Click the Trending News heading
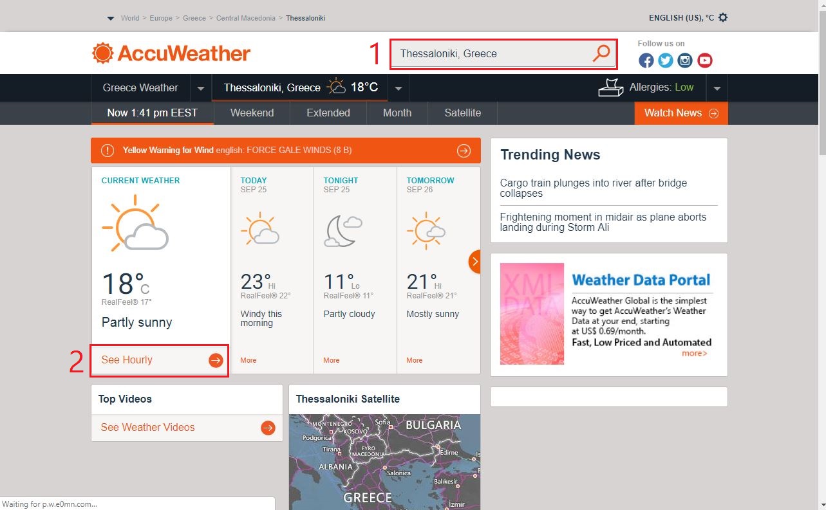Image resolution: width=826 pixels, height=510 pixels. 550,154
